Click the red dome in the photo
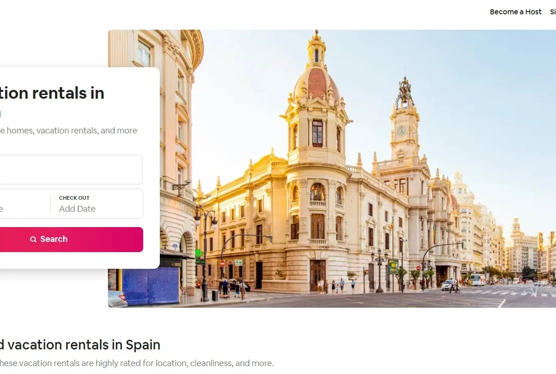556x374 pixels. [317, 83]
